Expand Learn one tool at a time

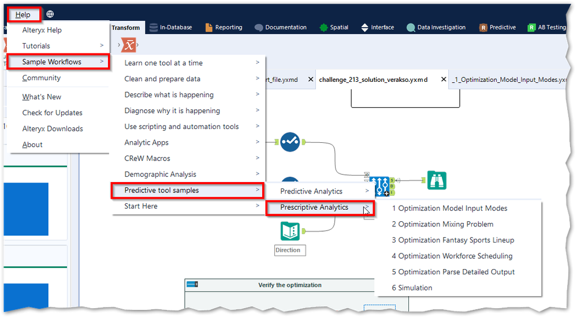click(x=189, y=63)
